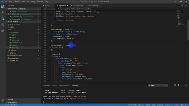The width and height of the screenshot is (189, 106).
Task: Click the README.md info icon
Action: click(x=8, y=61)
